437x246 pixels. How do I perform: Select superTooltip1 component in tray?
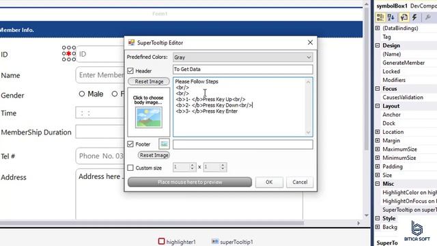tap(232, 241)
